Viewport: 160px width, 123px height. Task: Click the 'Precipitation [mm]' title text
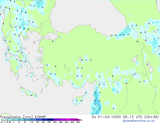click(16, 117)
